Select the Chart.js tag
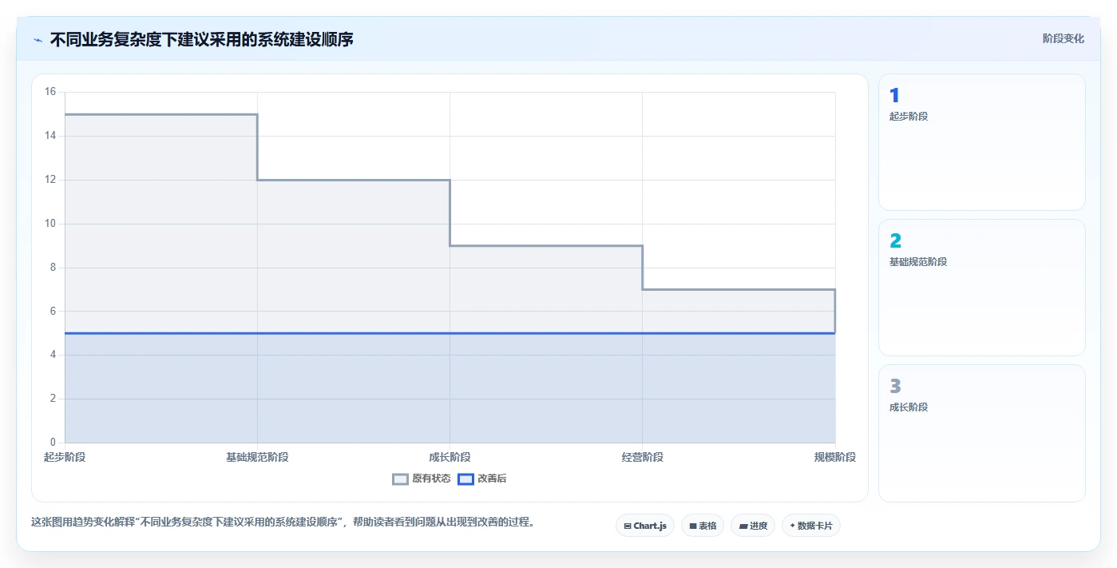 point(645,526)
